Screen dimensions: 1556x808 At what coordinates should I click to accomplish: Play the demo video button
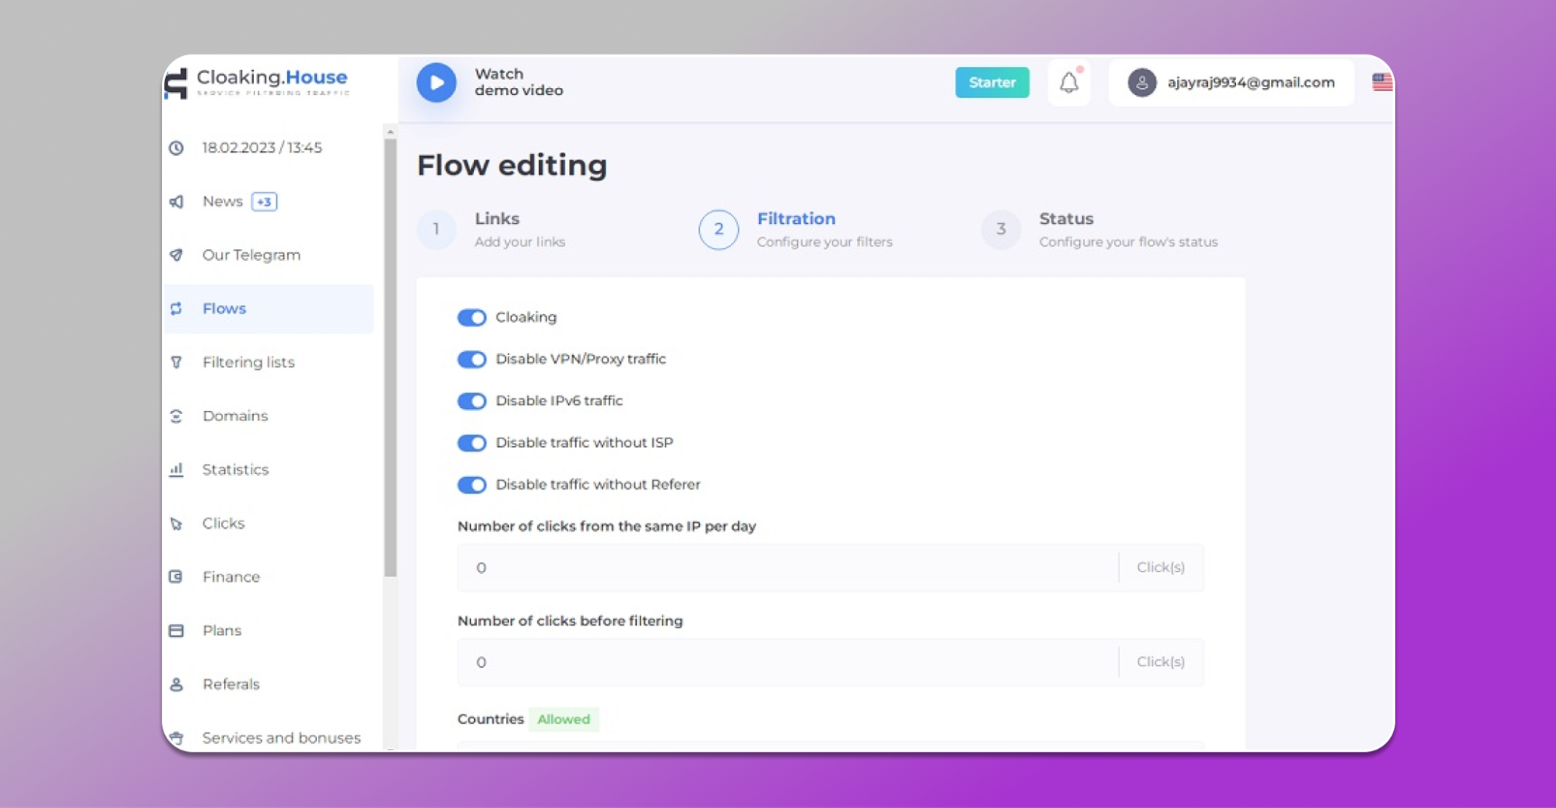click(436, 83)
